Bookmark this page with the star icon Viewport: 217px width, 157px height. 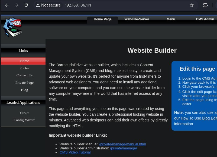coord(192,5)
